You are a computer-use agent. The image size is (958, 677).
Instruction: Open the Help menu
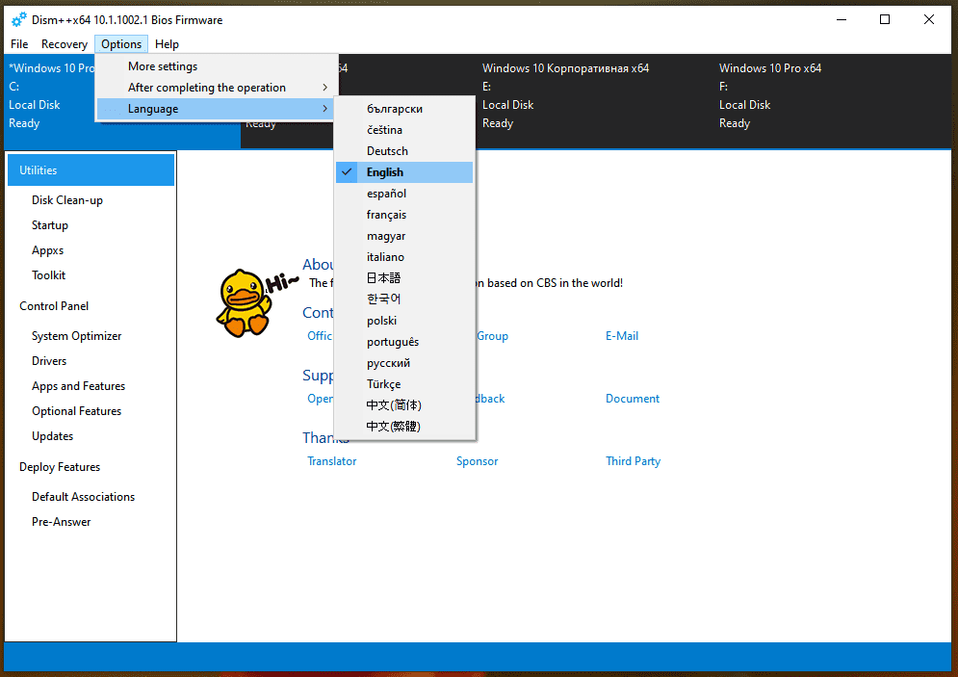pos(167,44)
